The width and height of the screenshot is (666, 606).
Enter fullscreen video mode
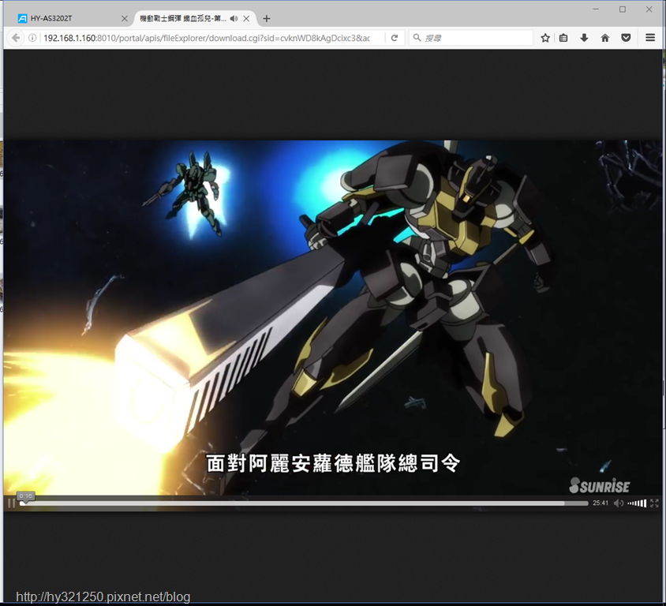pos(654,503)
